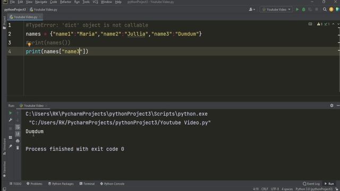Open the Favorites tool window sidebar tab
Image resolution: width=340 pixels, height=191 pixels.
(x=4, y=169)
